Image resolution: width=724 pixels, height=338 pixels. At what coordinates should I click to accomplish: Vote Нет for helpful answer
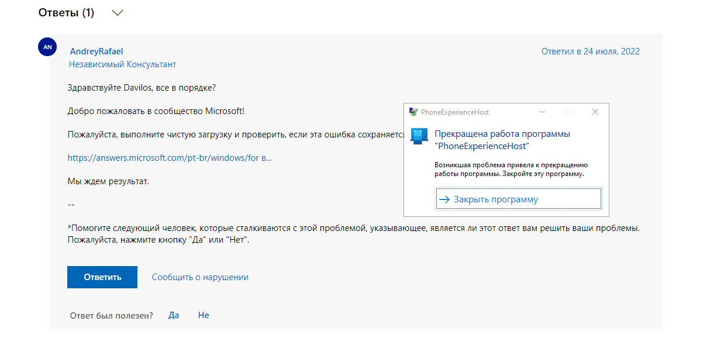(204, 315)
